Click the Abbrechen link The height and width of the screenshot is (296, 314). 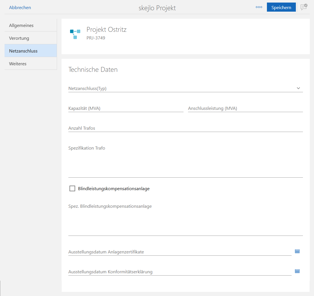coord(20,8)
